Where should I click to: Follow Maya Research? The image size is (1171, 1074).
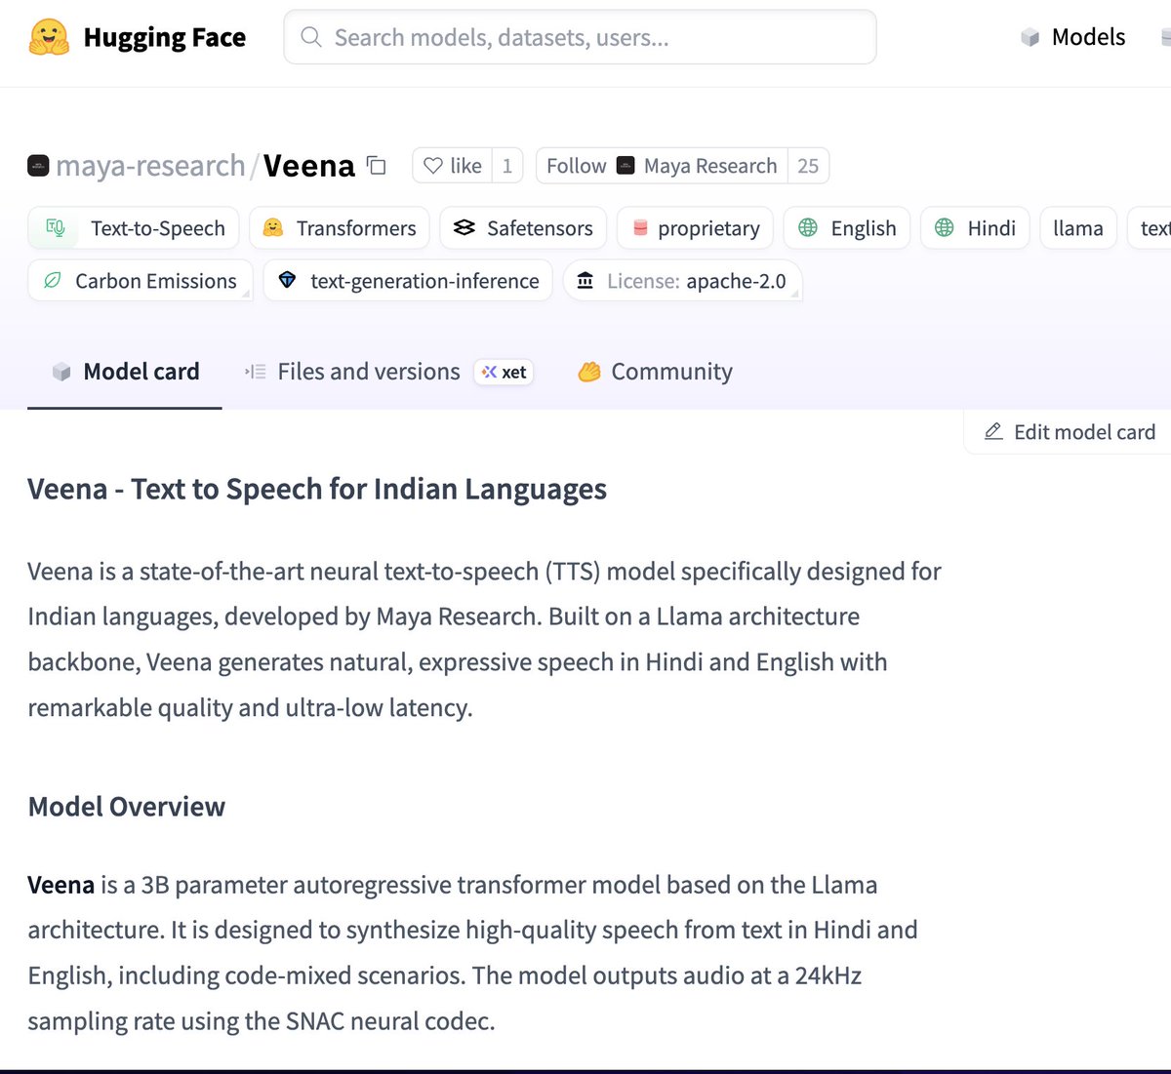click(663, 166)
